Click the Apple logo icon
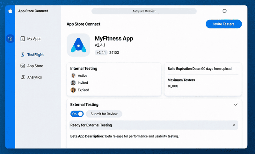This screenshot has width=255, height=154. [x=10, y=11]
